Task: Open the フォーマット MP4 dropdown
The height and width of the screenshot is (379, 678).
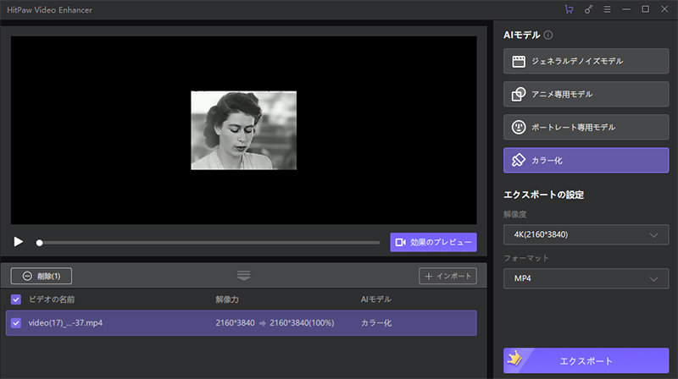Action: point(586,278)
